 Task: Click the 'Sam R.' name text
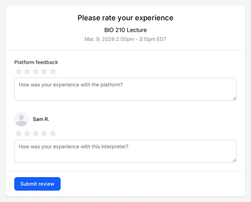click(x=41, y=119)
